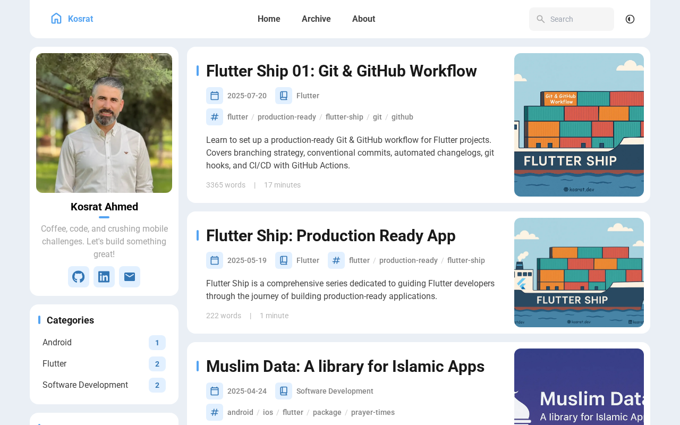Click category book icon on Production Ready post
The image size is (680, 425).
(x=284, y=260)
